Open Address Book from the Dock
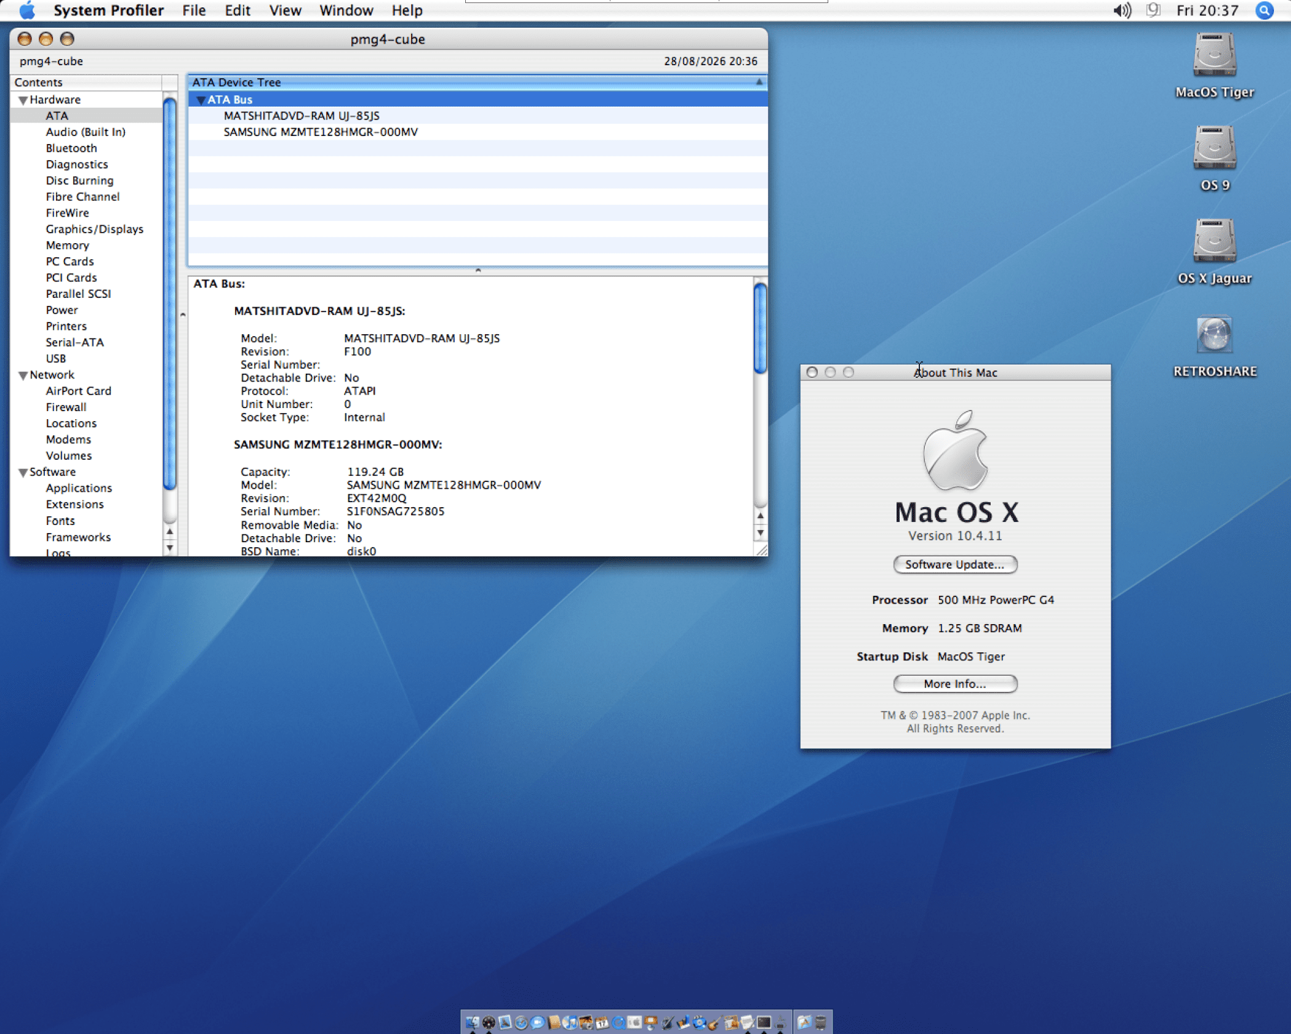 tap(554, 1022)
